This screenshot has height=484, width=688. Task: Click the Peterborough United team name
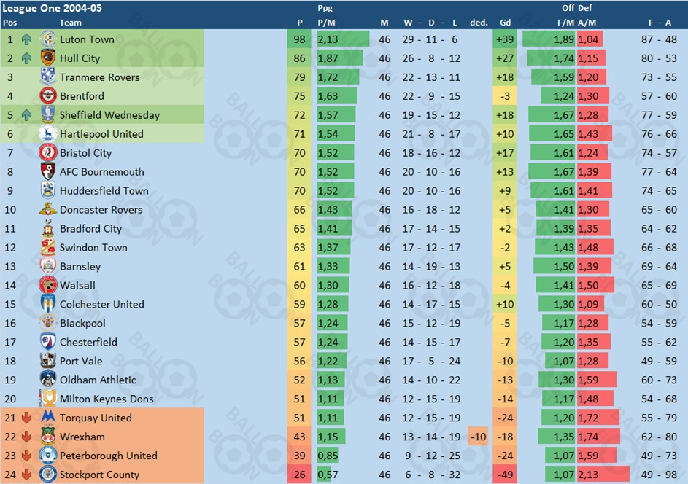pos(108,456)
